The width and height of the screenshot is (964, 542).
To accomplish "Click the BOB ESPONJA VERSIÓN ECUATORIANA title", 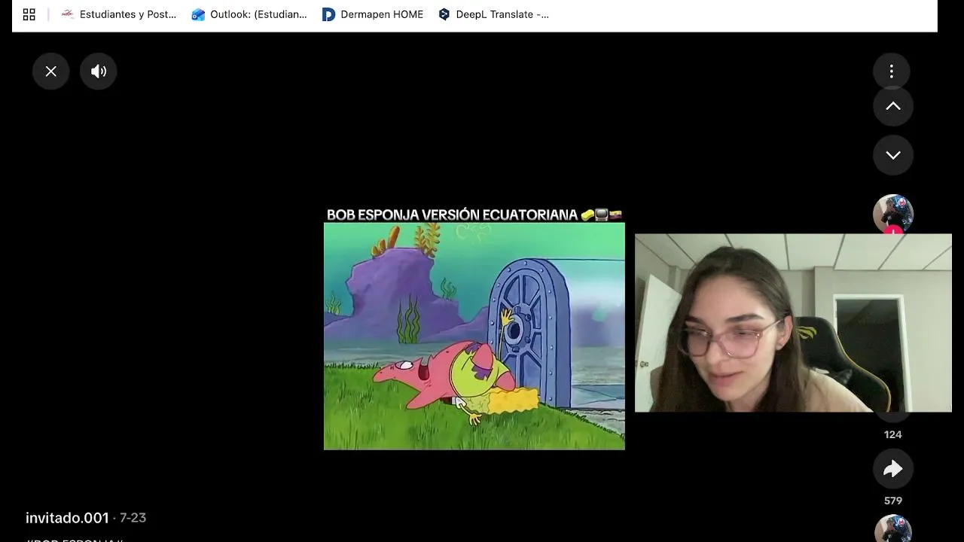I will click(x=474, y=215).
